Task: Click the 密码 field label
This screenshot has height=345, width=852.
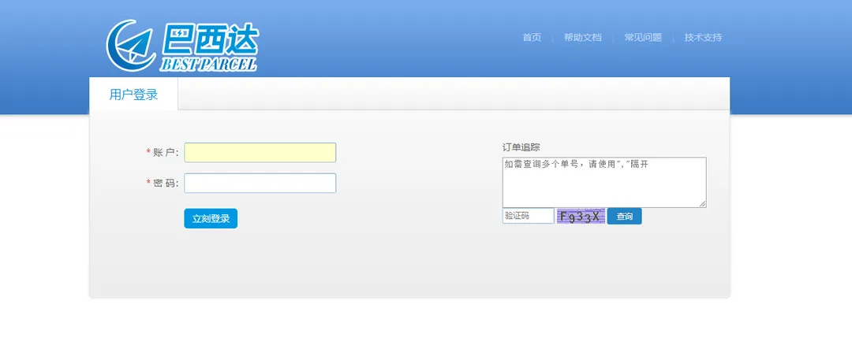Action: pos(165,183)
